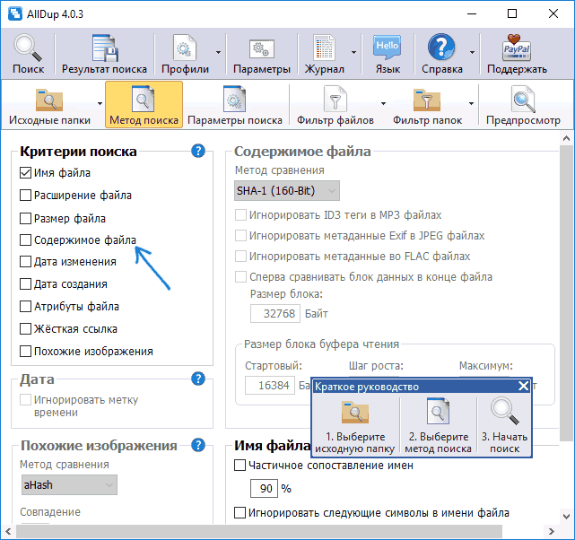Open the Предпросмотр preview tab
The height and width of the screenshot is (540, 575).
[523, 104]
